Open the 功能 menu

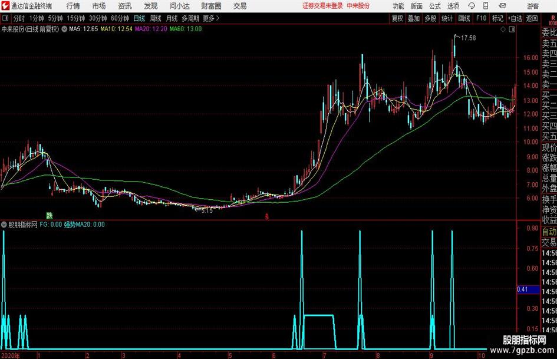pos(398,6)
